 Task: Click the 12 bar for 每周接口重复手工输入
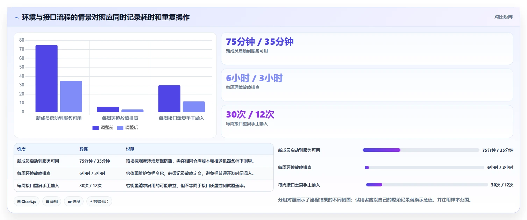coord(194,107)
